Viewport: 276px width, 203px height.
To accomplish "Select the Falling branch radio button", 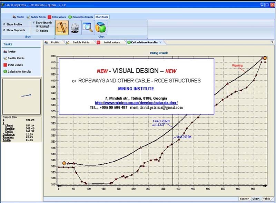I will point(37,31).
